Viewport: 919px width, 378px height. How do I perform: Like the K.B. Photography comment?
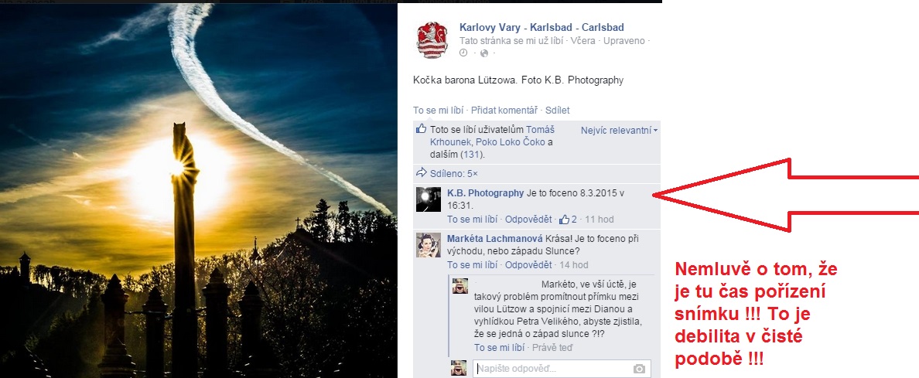click(x=473, y=220)
